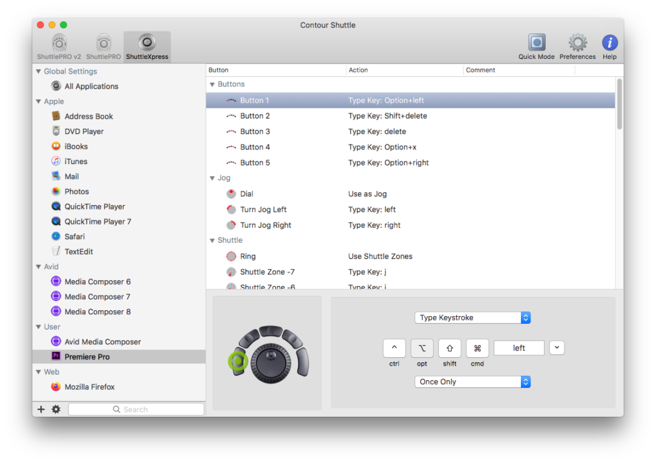This screenshot has width=656, height=463.
Task: Click the keystroke field showing left
Action: [x=519, y=348]
